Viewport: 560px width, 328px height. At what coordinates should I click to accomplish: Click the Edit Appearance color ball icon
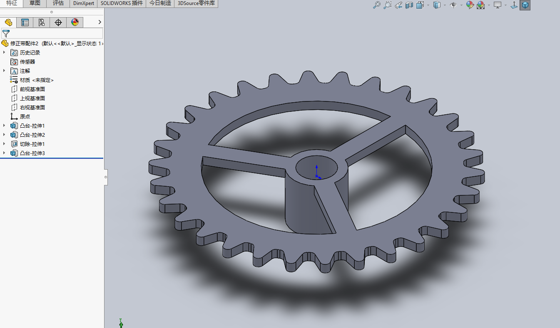470,5
